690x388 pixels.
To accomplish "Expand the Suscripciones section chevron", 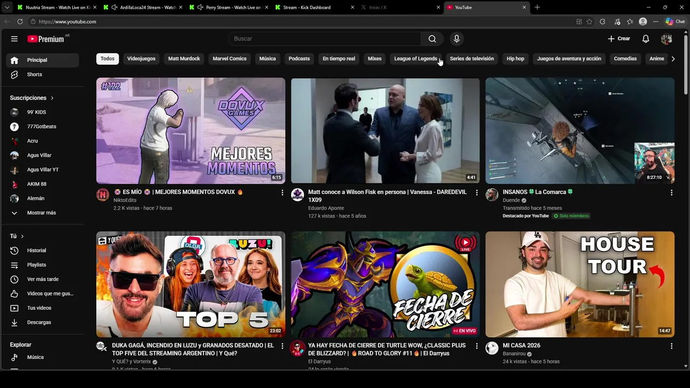I will click(x=52, y=98).
